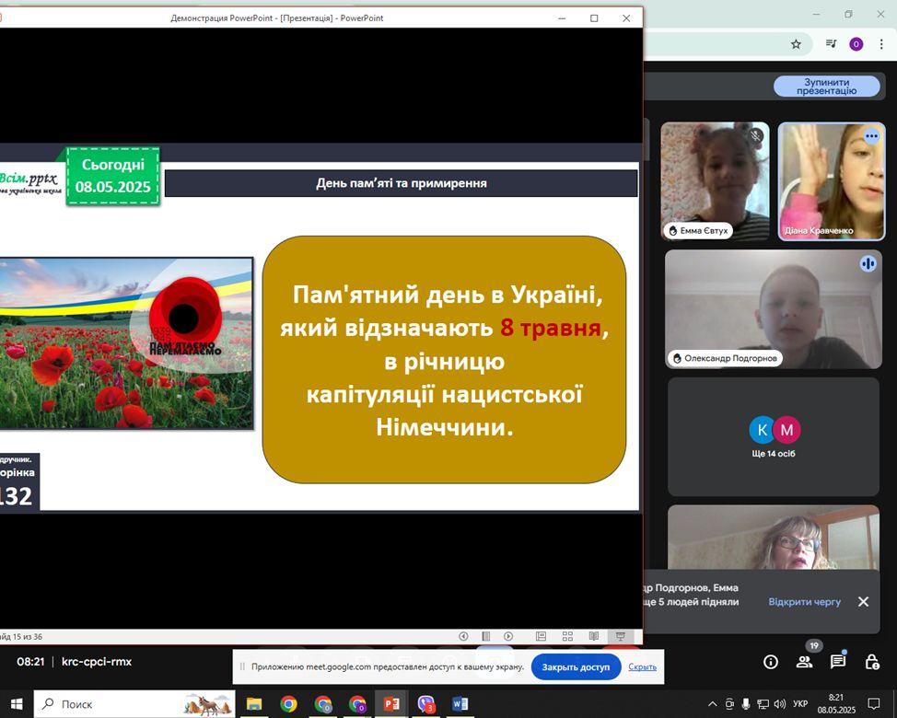
Task: Switch to Normal view in PowerPoint status bar
Action: point(542,636)
